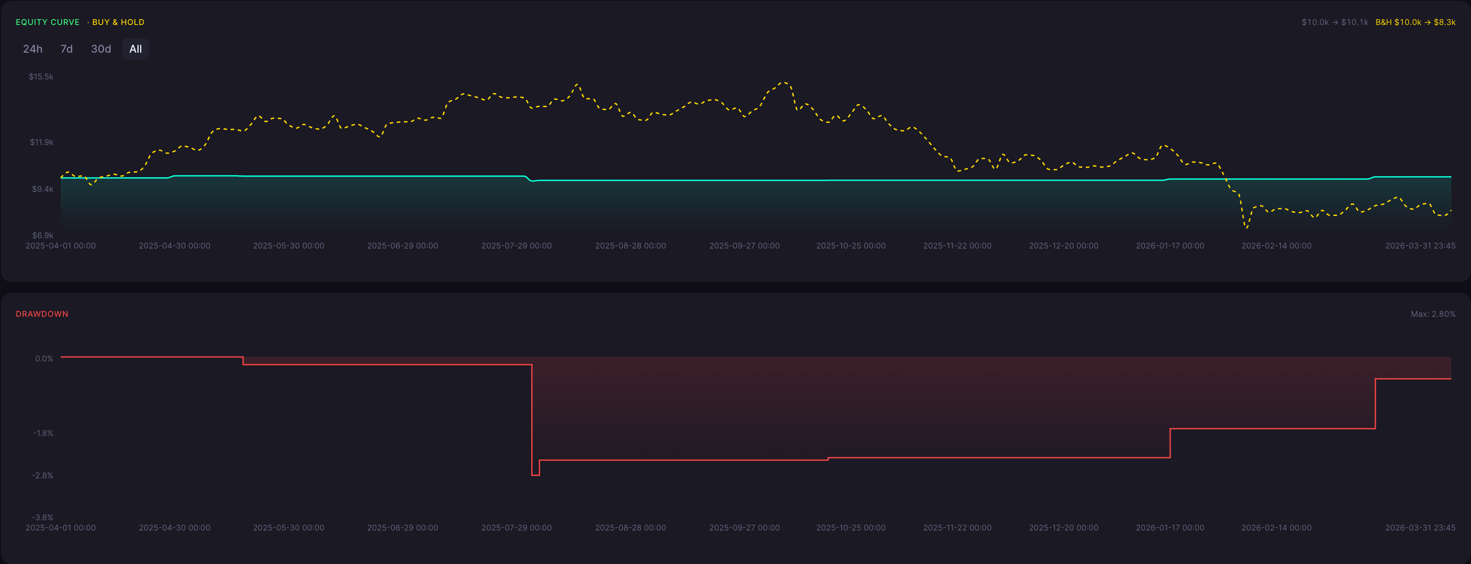
Task: Click the -3.8% drawdown axis label
Action: [x=43, y=517]
